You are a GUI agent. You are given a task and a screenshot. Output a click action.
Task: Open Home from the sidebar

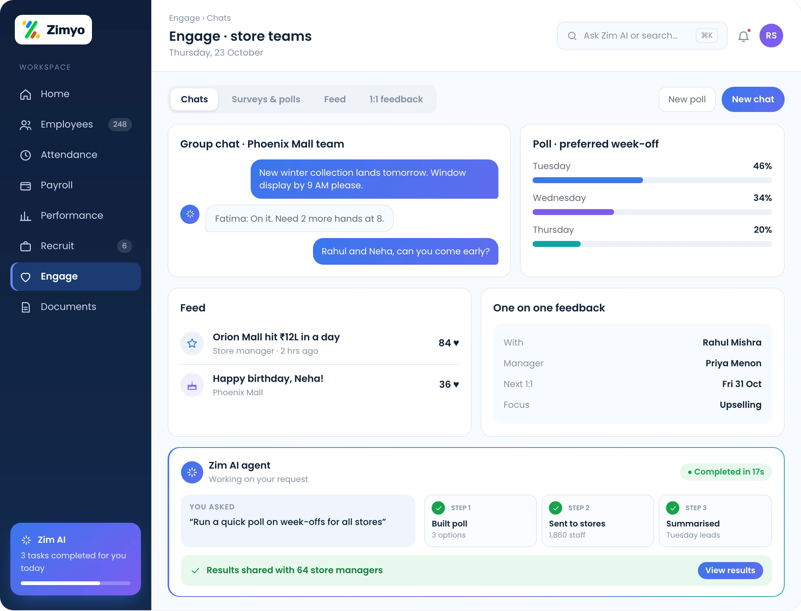(76, 94)
